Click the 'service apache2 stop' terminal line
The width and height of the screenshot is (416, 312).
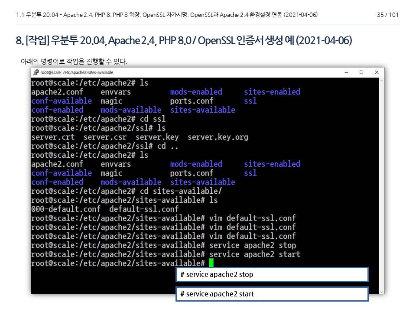(163, 245)
